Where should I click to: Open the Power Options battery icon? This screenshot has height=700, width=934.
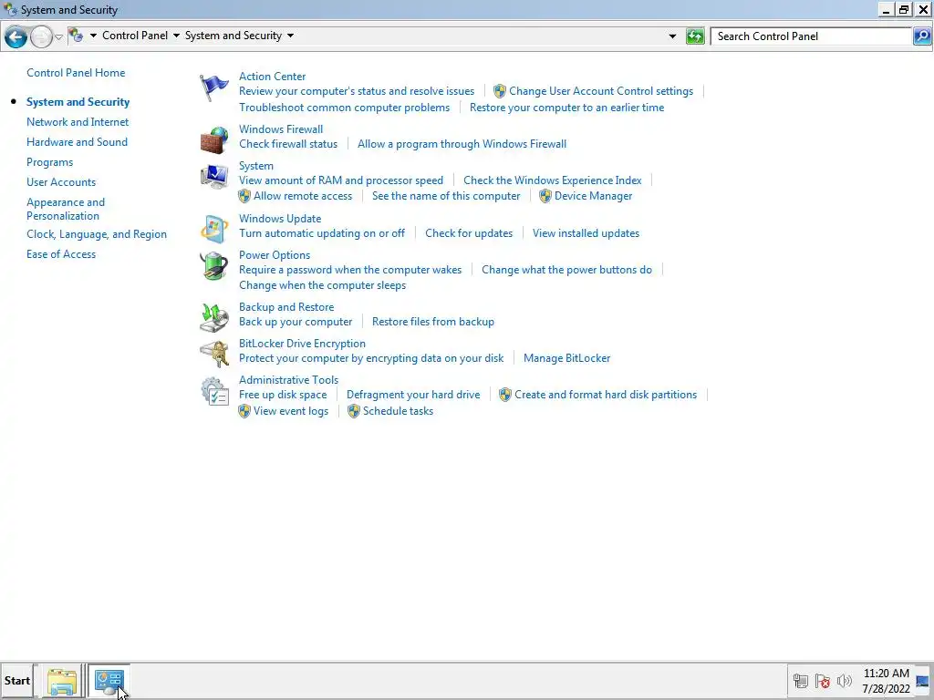pyautogui.click(x=213, y=266)
